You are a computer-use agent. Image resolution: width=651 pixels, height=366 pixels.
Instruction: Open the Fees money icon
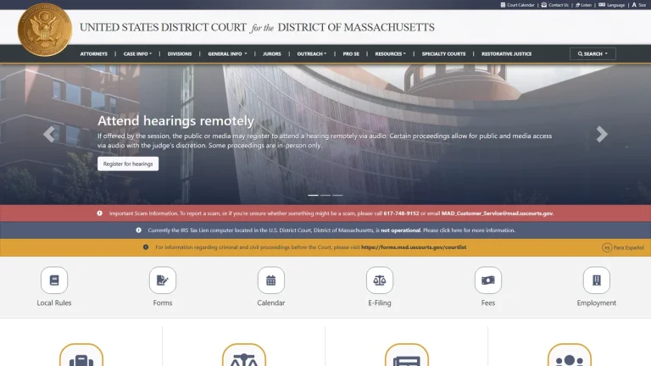[x=488, y=280]
